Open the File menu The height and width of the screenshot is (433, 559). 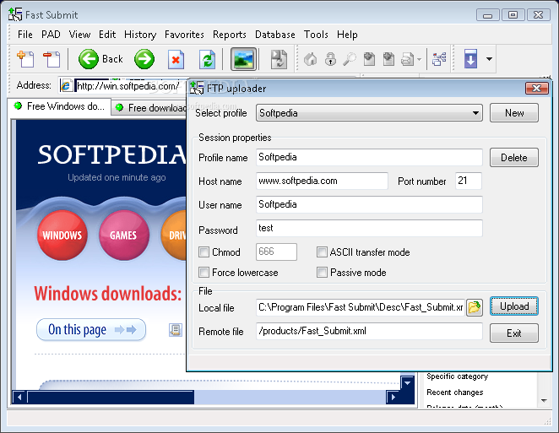25,35
